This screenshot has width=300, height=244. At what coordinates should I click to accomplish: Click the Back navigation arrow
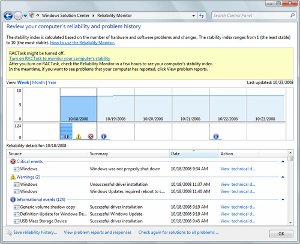click(8, 16)
